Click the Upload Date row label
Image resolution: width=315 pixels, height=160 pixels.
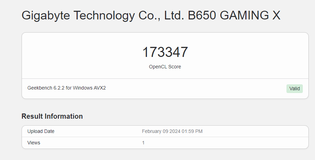(41, 131)
